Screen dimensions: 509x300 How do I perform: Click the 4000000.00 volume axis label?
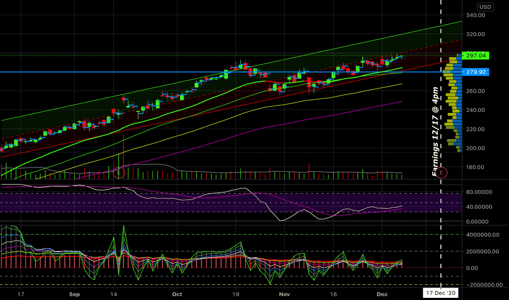[x=482, y=235]
